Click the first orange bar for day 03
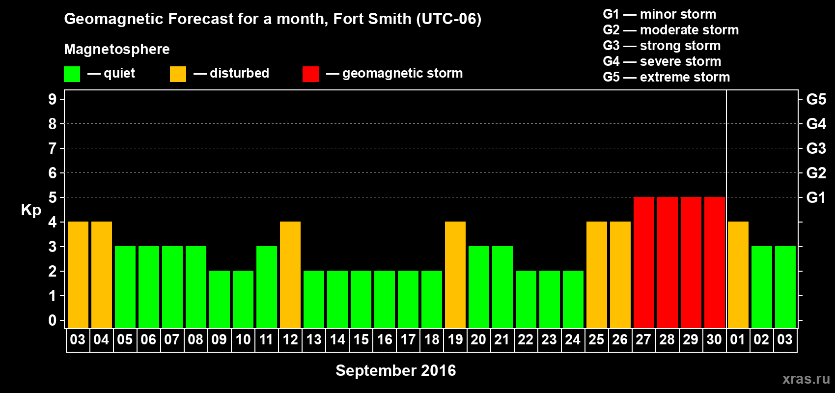This screenshot has height=393, width=835. 78,275
